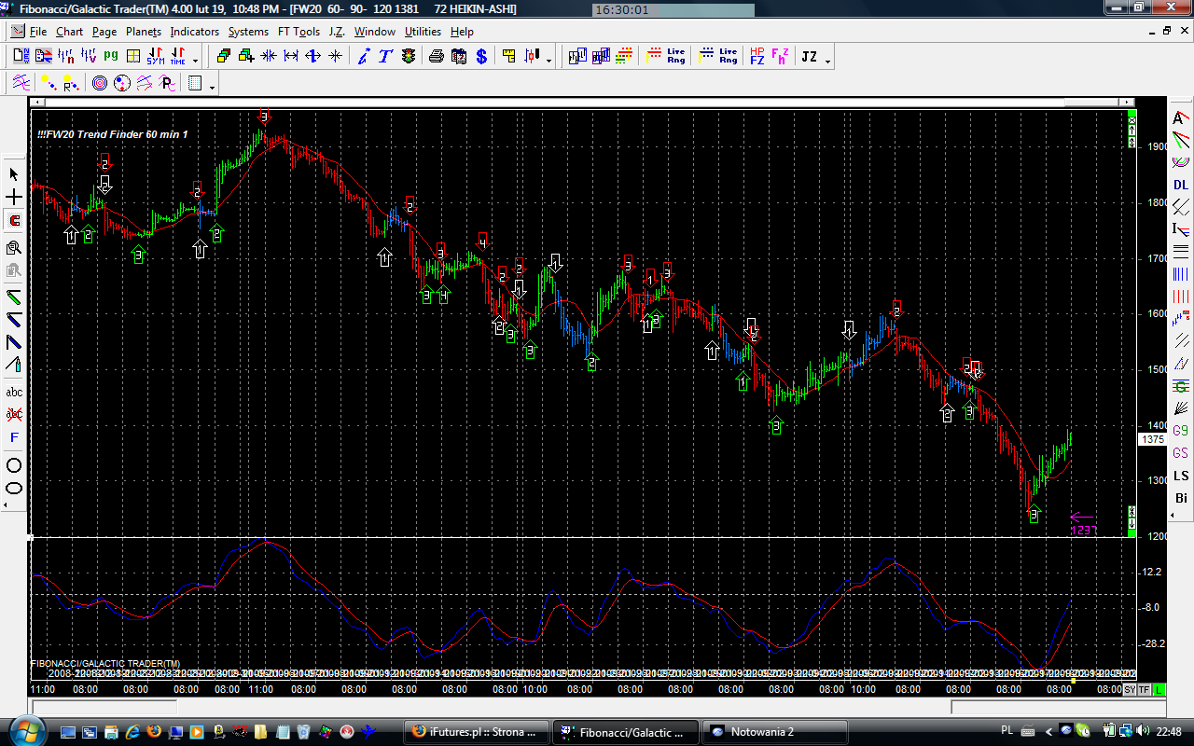Toggle the red magnet snap tool
Image resolution: width=1194 pixels, height=746 pixels.
(14, 221)
